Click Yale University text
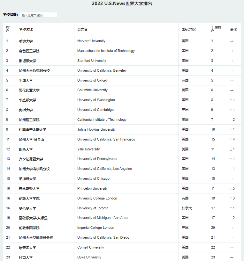 point(88,149)
